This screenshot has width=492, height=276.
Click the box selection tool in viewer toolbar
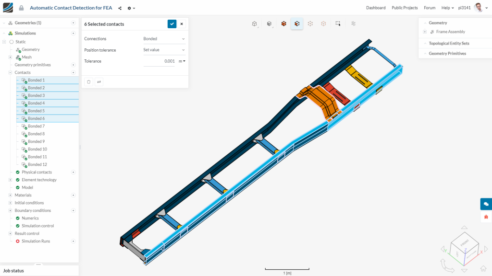point(338,23)
